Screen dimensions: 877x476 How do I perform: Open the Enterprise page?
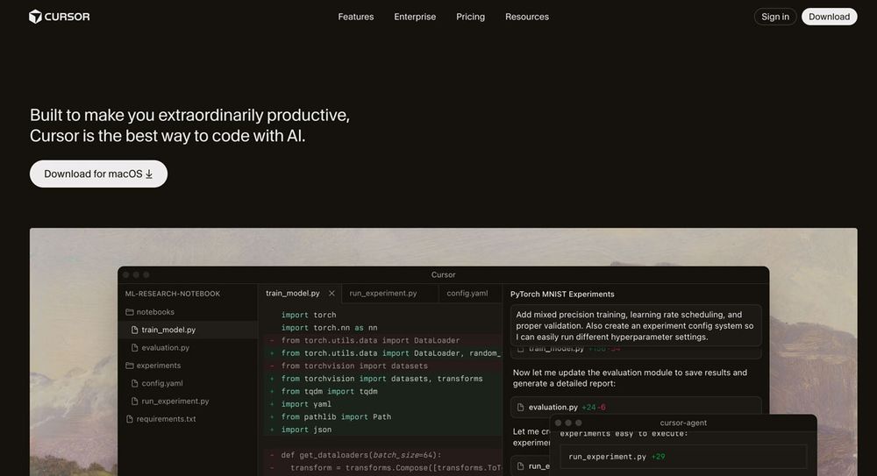pyautogui.click(x=415, y=17)
